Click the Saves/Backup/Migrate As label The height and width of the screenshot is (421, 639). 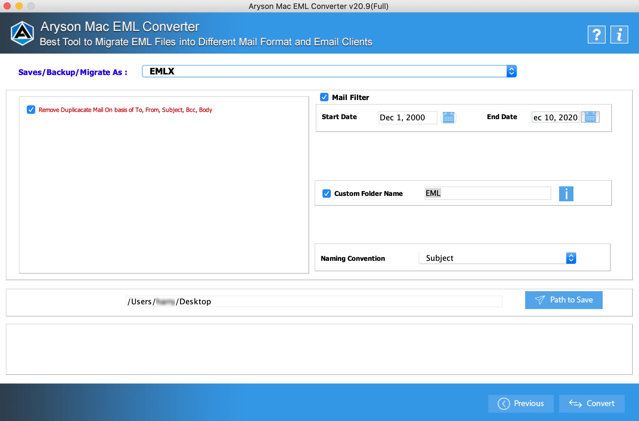click(73, 72)
